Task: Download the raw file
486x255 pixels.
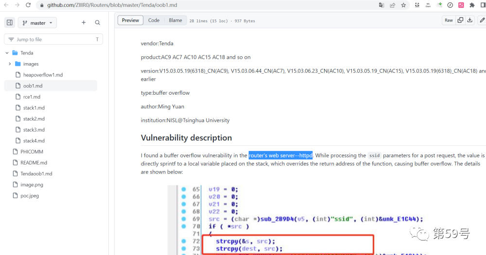Action: pyautogui.click(x=470, y=20)
